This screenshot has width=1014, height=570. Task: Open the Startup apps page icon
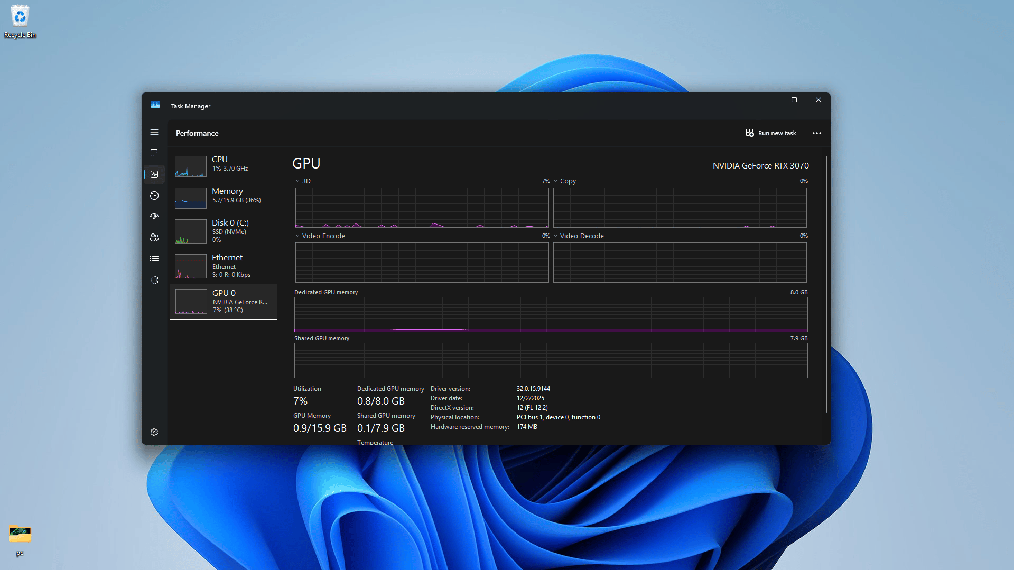[x=154, y=217]
